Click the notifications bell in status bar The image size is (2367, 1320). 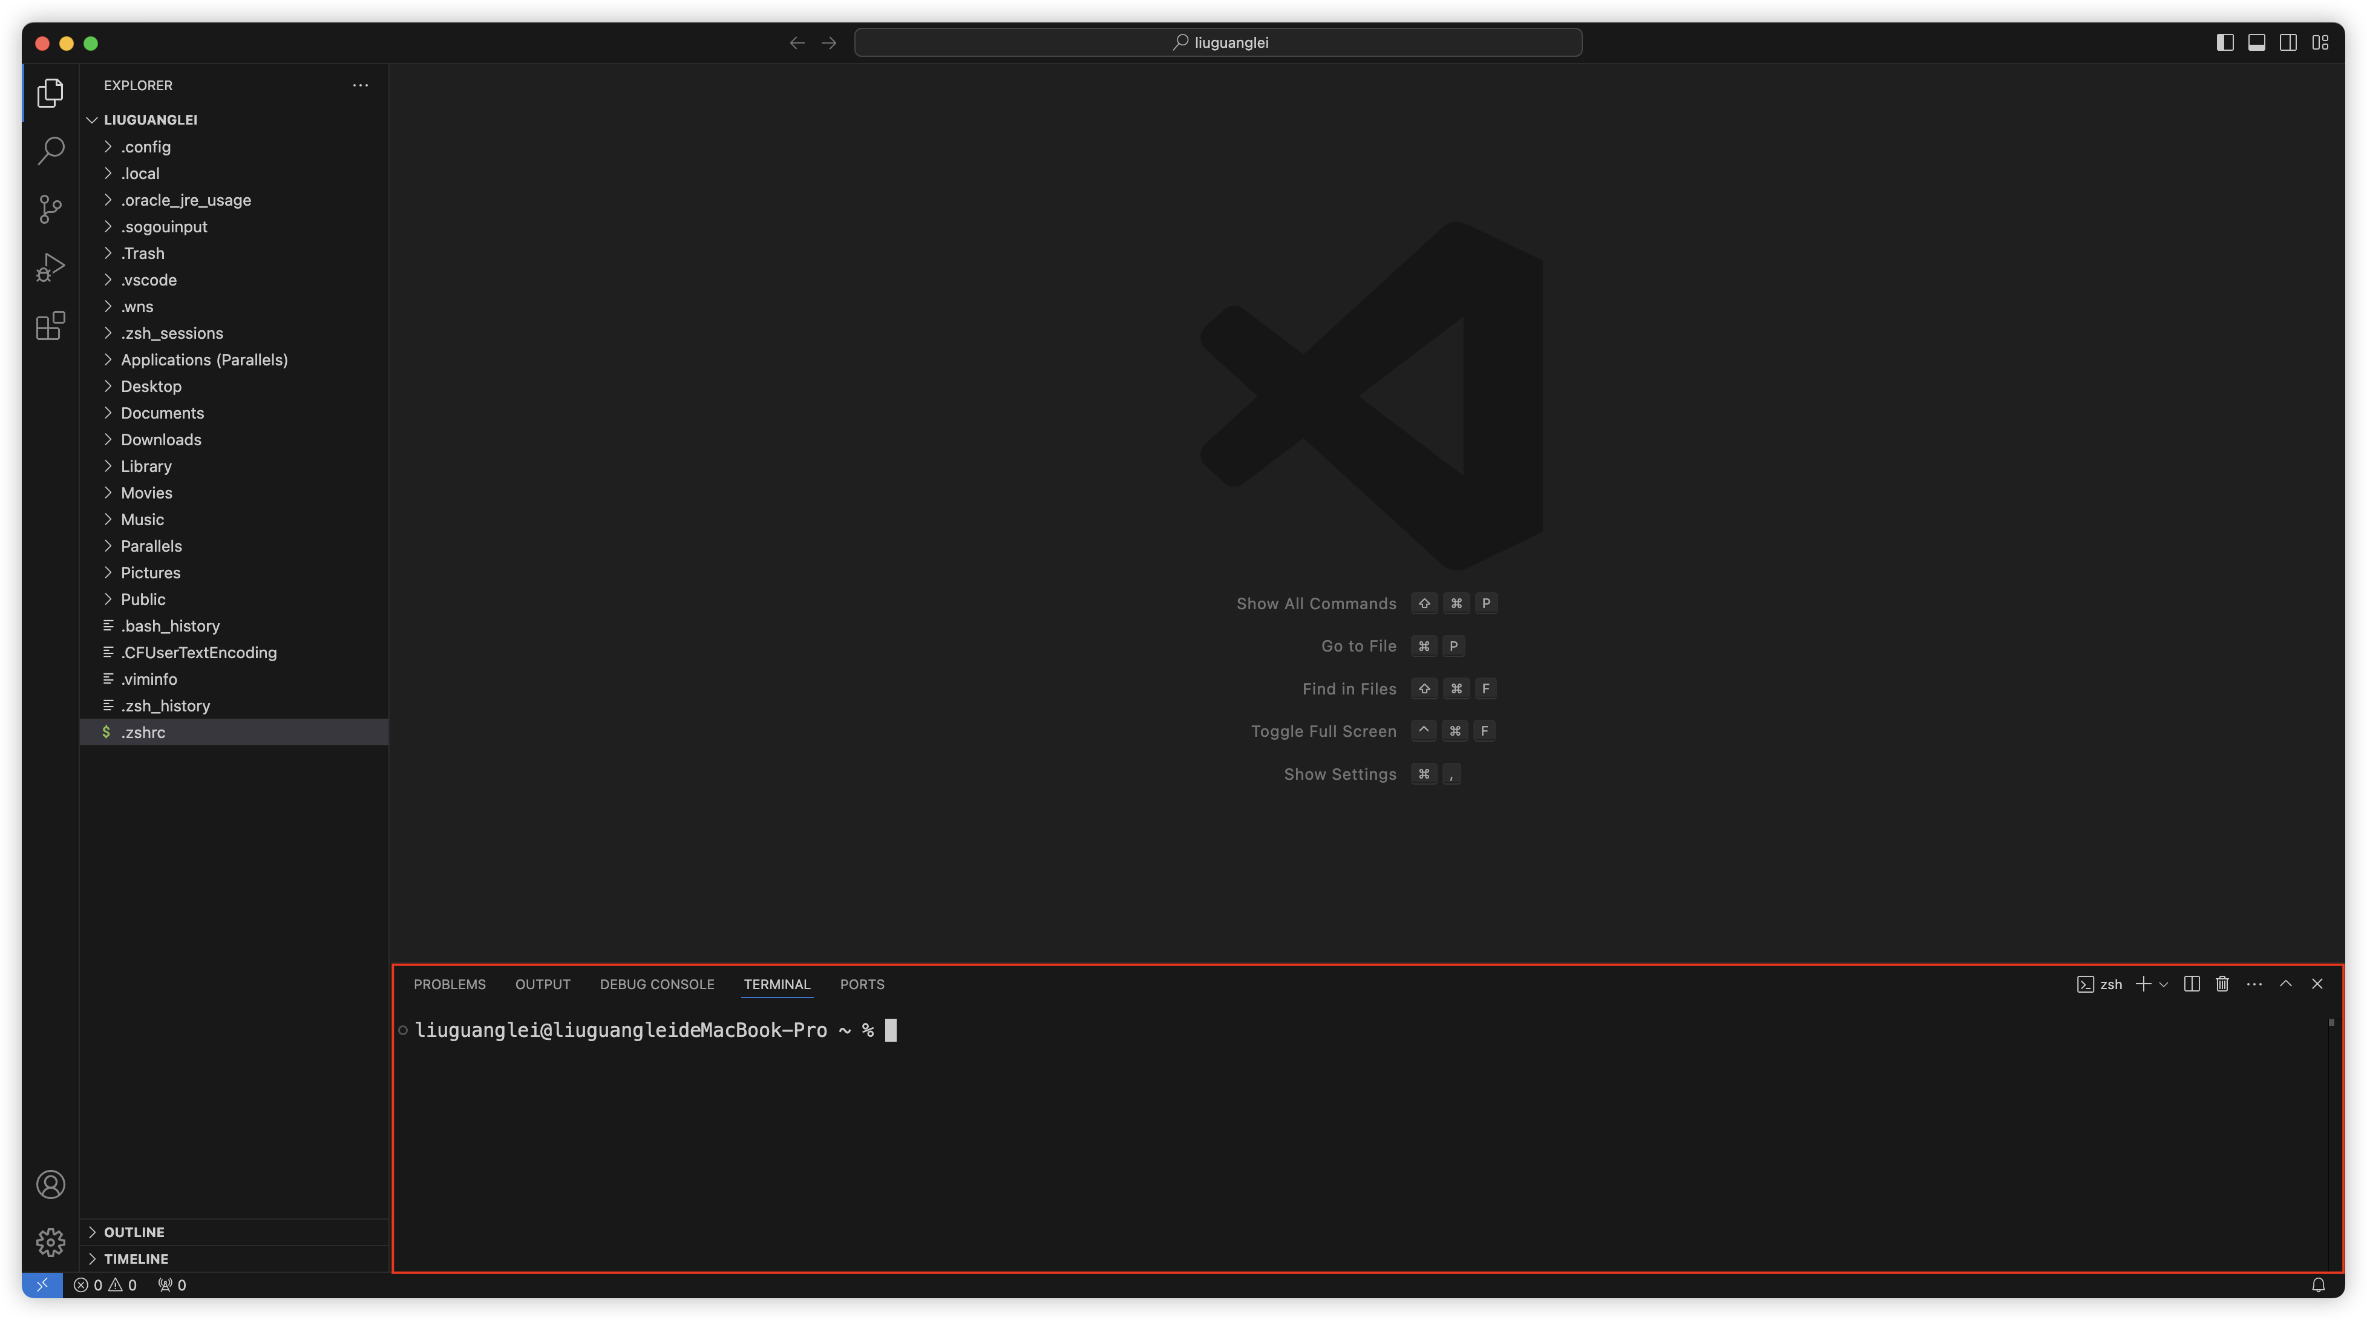[x=2317, y=1284]
